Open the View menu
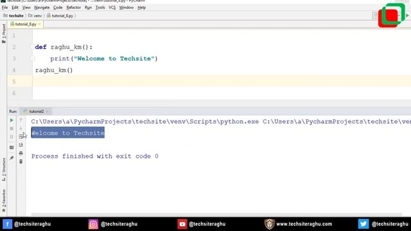Screen dimensions: 411x231 click(x=26, y=8)
